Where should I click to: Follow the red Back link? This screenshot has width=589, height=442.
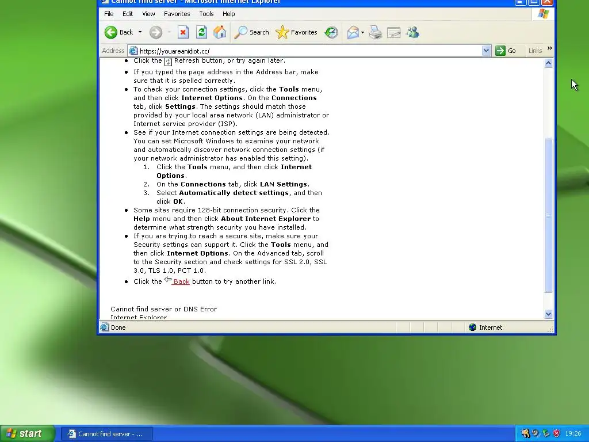[181, 281]
